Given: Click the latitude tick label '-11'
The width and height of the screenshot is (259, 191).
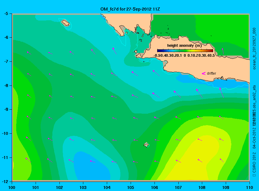Looking at the screenshot, I should [5, 158].
